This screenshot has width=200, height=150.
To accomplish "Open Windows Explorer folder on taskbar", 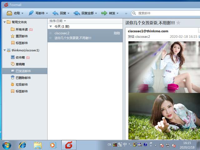I will (38, 145).
